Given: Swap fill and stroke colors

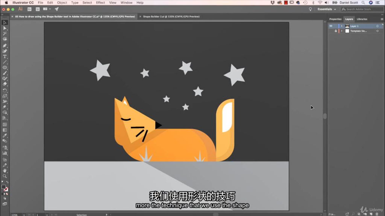Looking at the screenshot, I should (x=7, y=182).
